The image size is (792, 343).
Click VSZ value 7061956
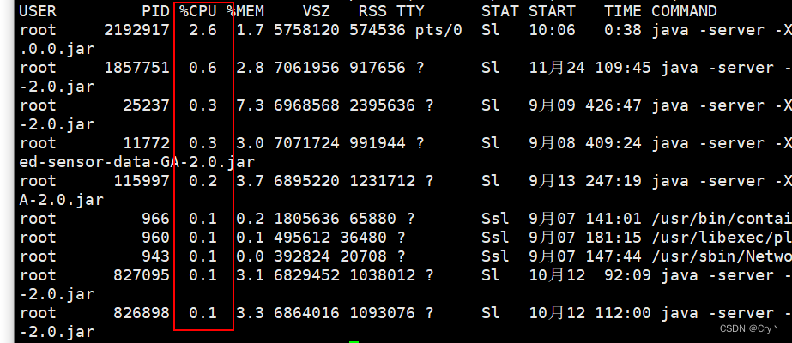click(x=306, y=68)
